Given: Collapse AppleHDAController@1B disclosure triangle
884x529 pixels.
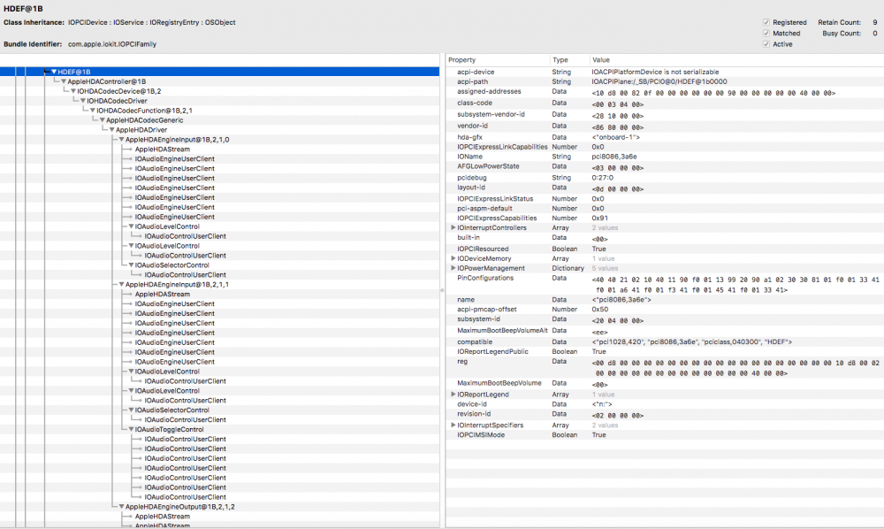Looking at the screenshot, I should (64, 81).
